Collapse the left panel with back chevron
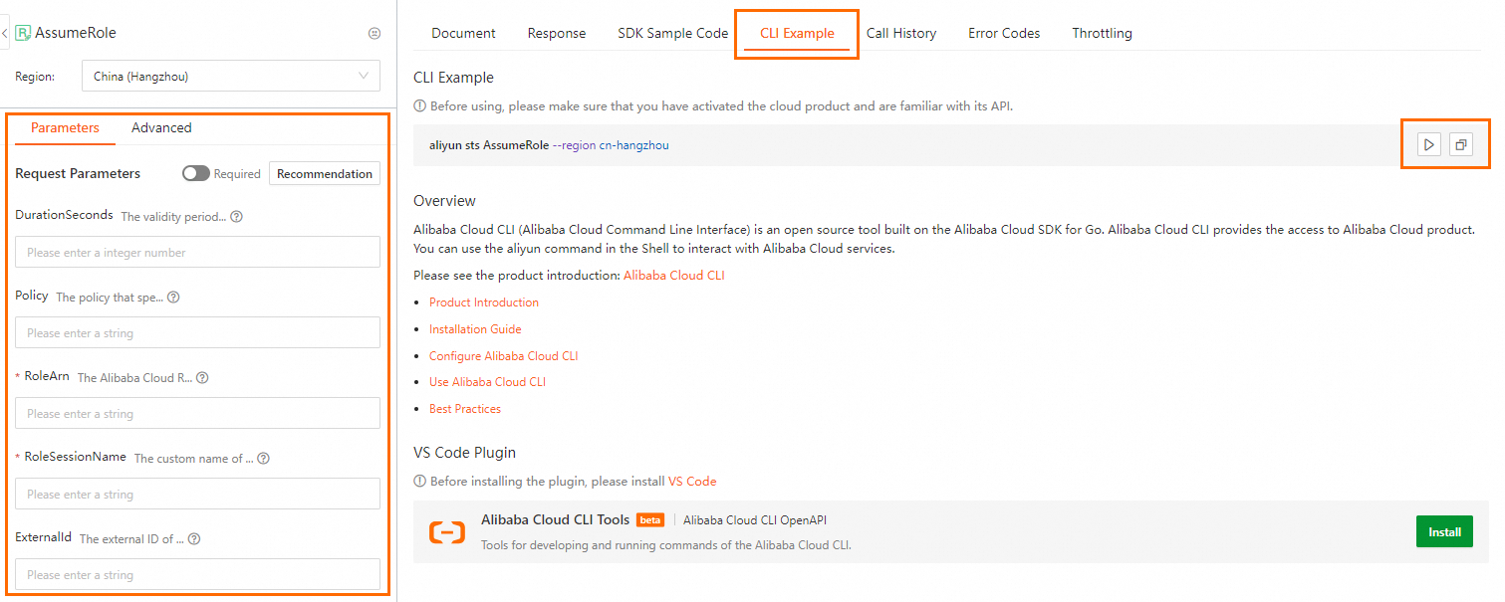The width and height of the screenshot is (1505, 602). [x=5, y=33]
